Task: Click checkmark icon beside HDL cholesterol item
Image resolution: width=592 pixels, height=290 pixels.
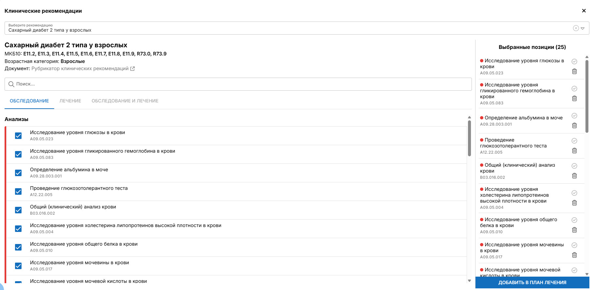Action: pyautogui.click(x=574, y=193)
